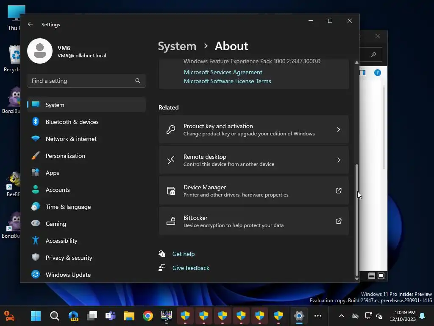This screenshot has width=434, height=326.
Task: Open Network & internet settings
Action: tap(86, 139)
